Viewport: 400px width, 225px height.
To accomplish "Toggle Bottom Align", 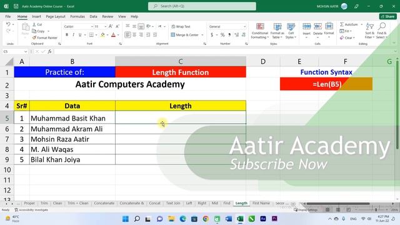I will point(141,26).
